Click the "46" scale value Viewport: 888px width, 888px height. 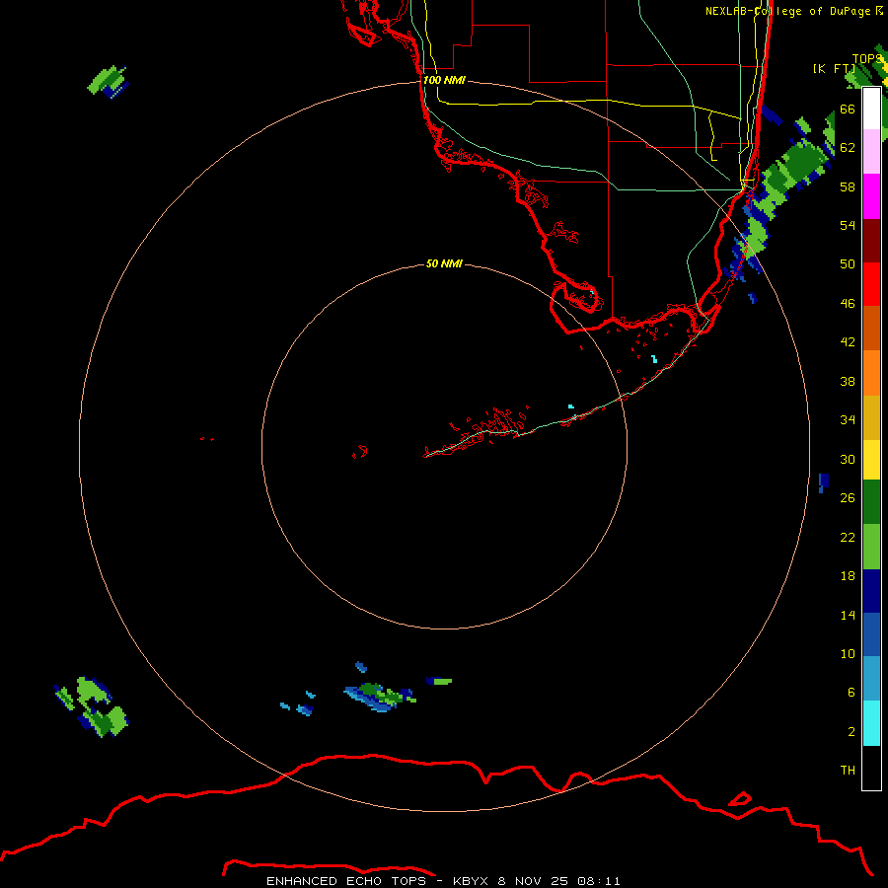pos(848,304)
